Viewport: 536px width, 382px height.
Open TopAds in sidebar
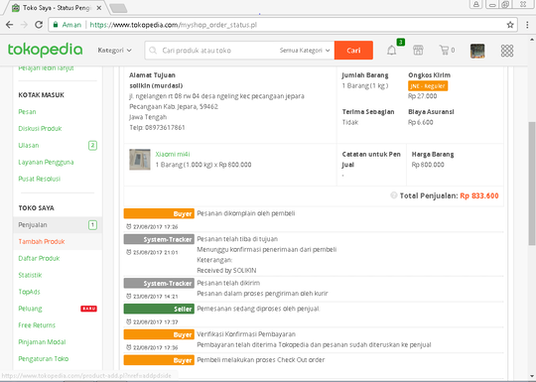pos(29,292)
